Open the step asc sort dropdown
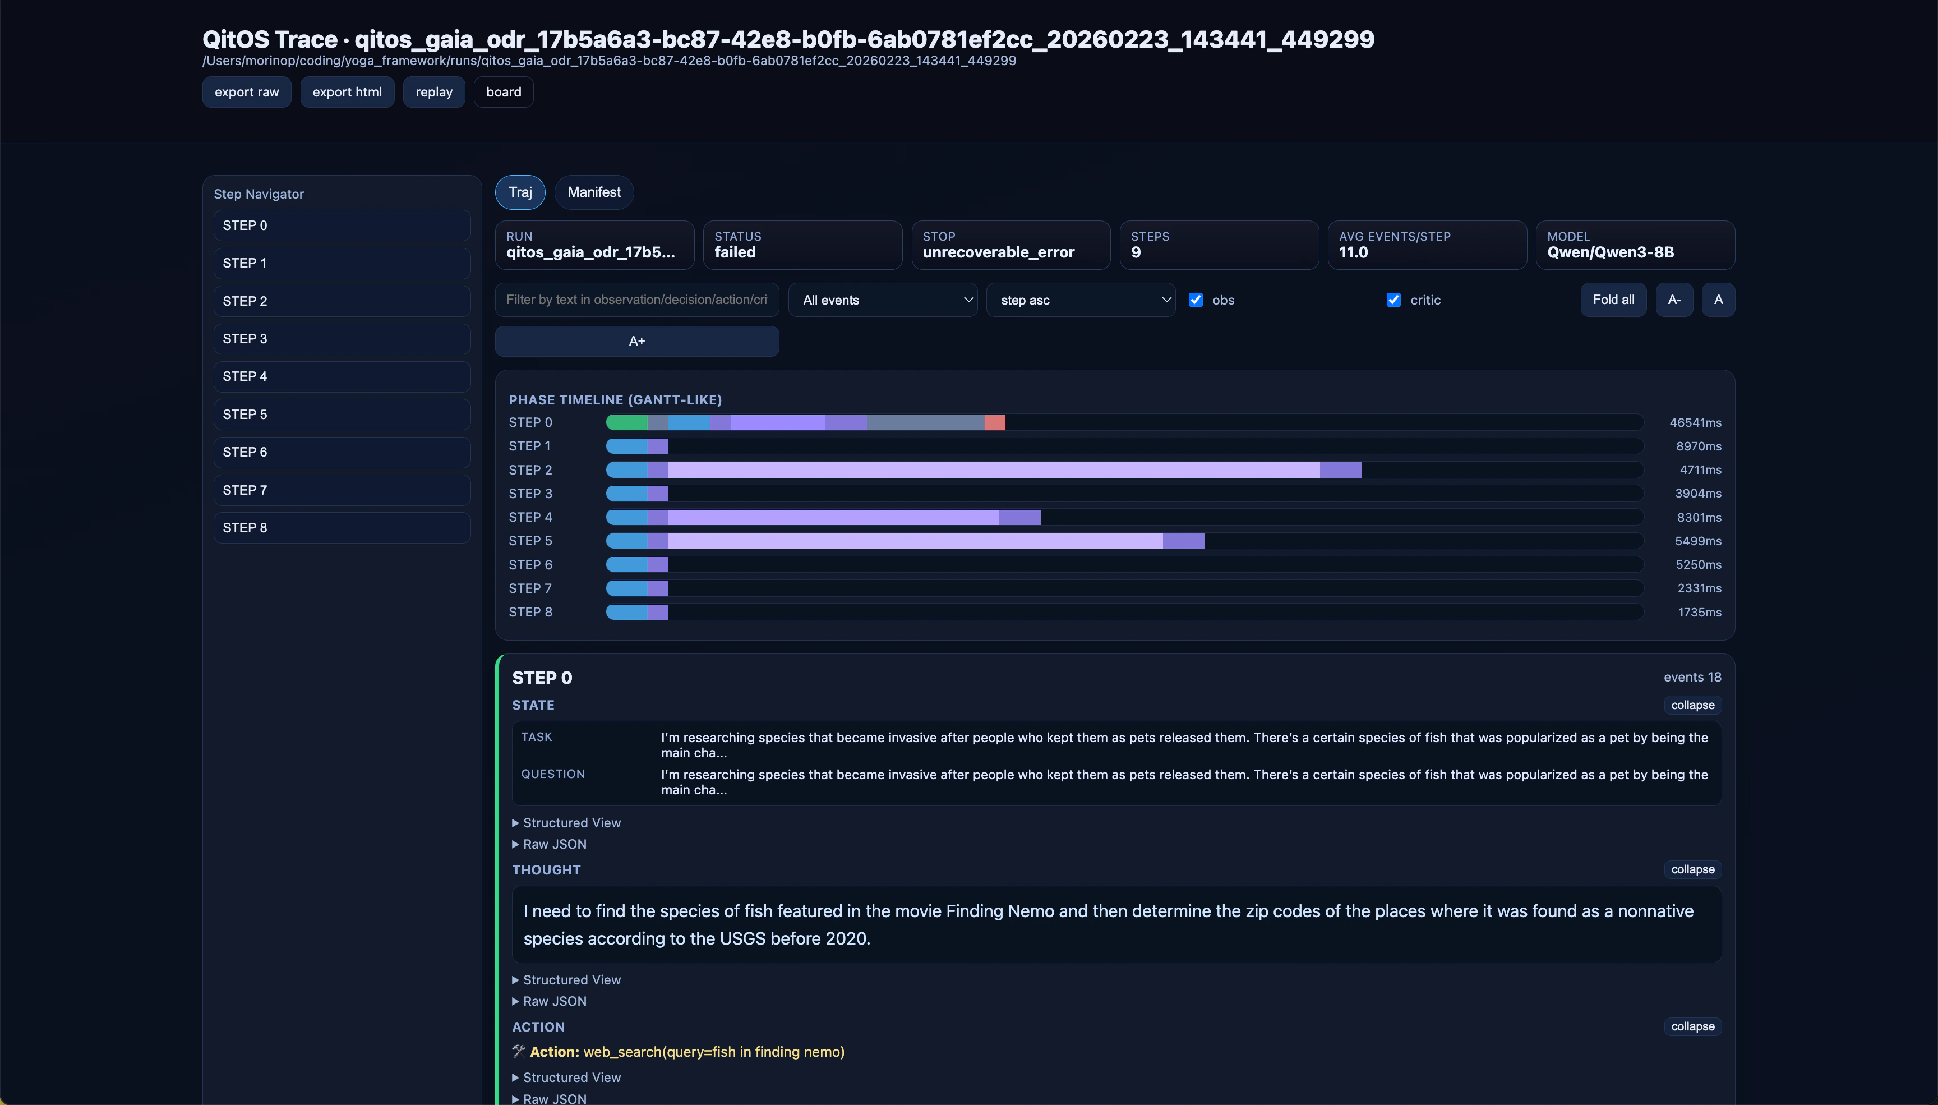The width and height of the screenshot is (1938, 1105). coord(1080,300)
